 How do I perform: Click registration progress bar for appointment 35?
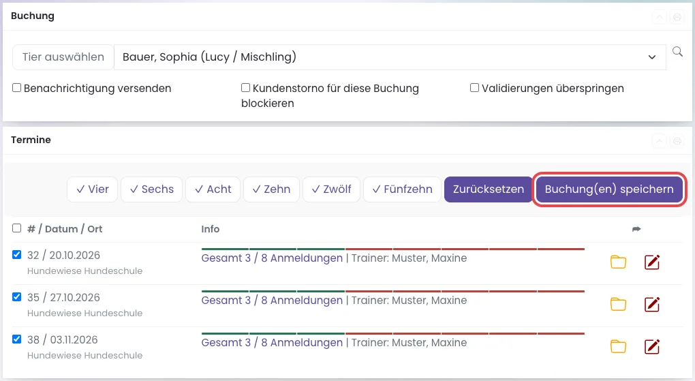click(392, 291)
